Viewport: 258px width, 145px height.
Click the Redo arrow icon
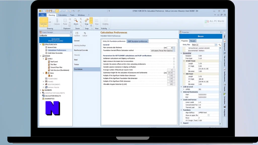(79, 11)
